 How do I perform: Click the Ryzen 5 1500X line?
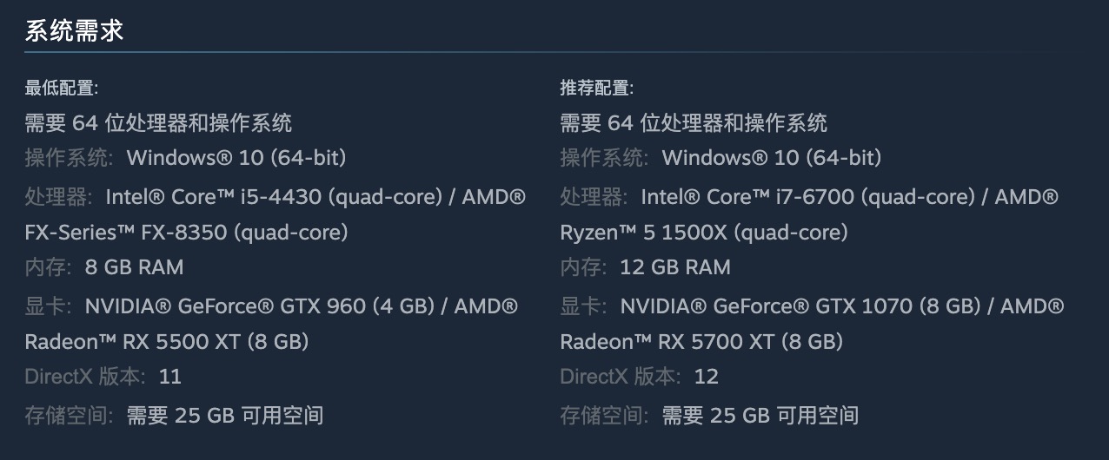point(704,233)
